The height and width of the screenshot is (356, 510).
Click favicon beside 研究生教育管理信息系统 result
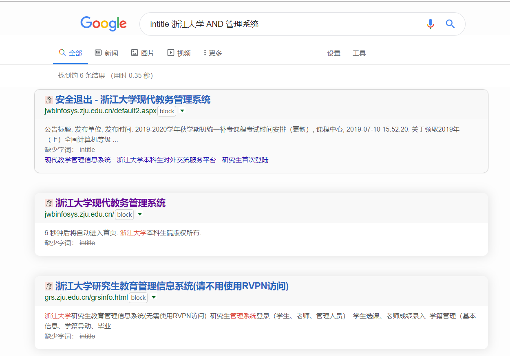coord(49,286)
